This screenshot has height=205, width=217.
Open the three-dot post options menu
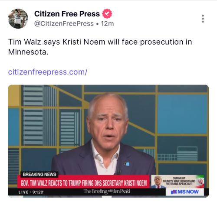coord(203,19)
